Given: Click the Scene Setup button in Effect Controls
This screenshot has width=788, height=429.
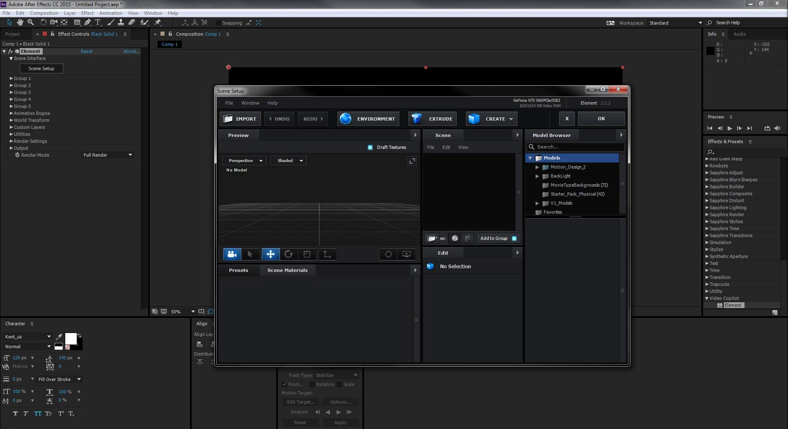Looking at the screenshot, I should pyautogui.click(x=41, y=68).
